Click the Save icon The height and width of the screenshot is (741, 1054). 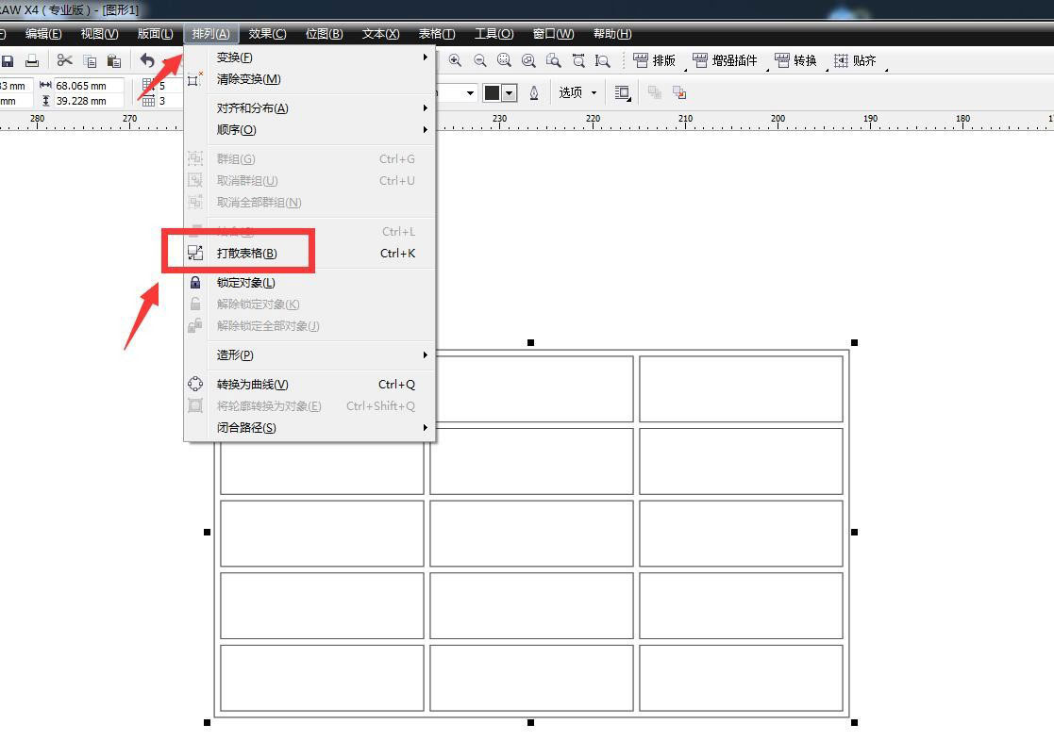(x=8, y=60)
